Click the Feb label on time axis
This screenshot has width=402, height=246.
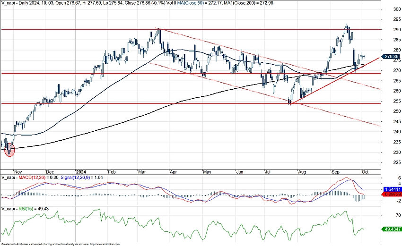point(112,172)
